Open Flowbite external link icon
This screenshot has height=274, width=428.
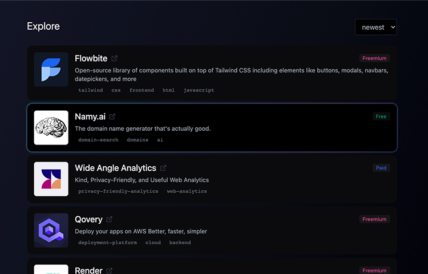pyautogui.click(x=114, y=58)
